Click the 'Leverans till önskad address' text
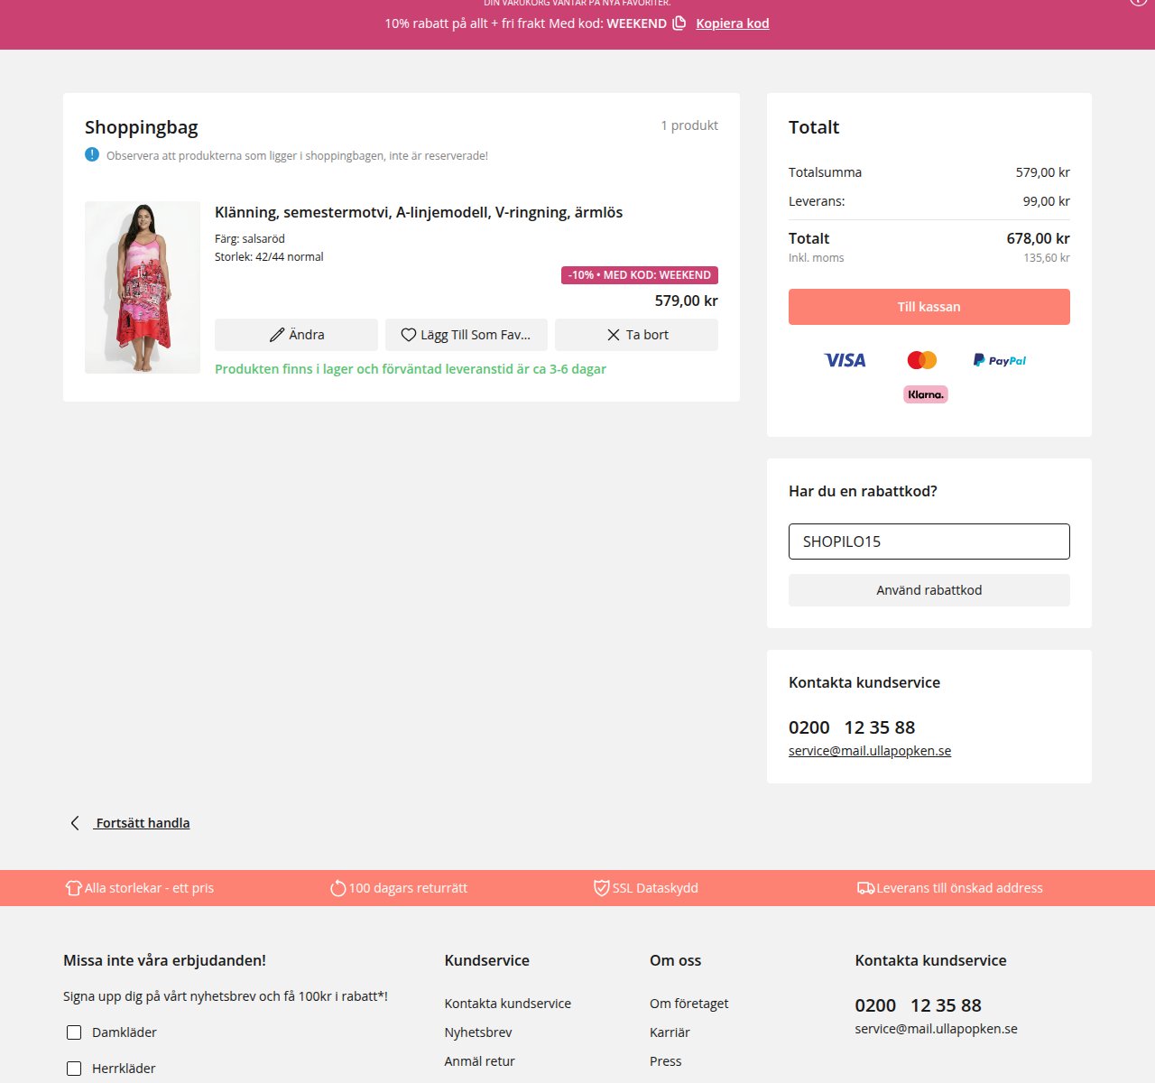The width and height of the screenshot is (1155, 1083). [x=959, y=888]
